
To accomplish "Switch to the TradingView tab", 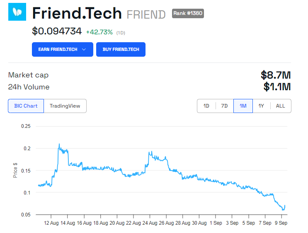I will pyautogui.click(x=65, y=106).
